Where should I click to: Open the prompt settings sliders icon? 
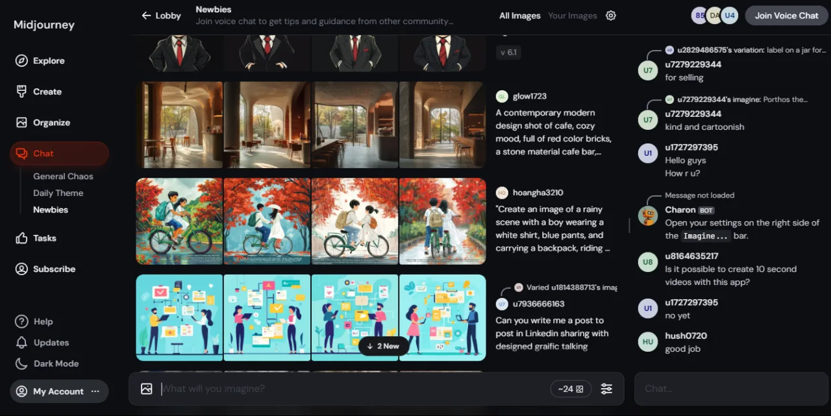click(x=606, y=389)
